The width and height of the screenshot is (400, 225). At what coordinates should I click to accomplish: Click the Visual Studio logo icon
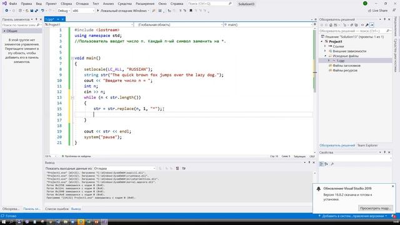click(x=4, y=4)
